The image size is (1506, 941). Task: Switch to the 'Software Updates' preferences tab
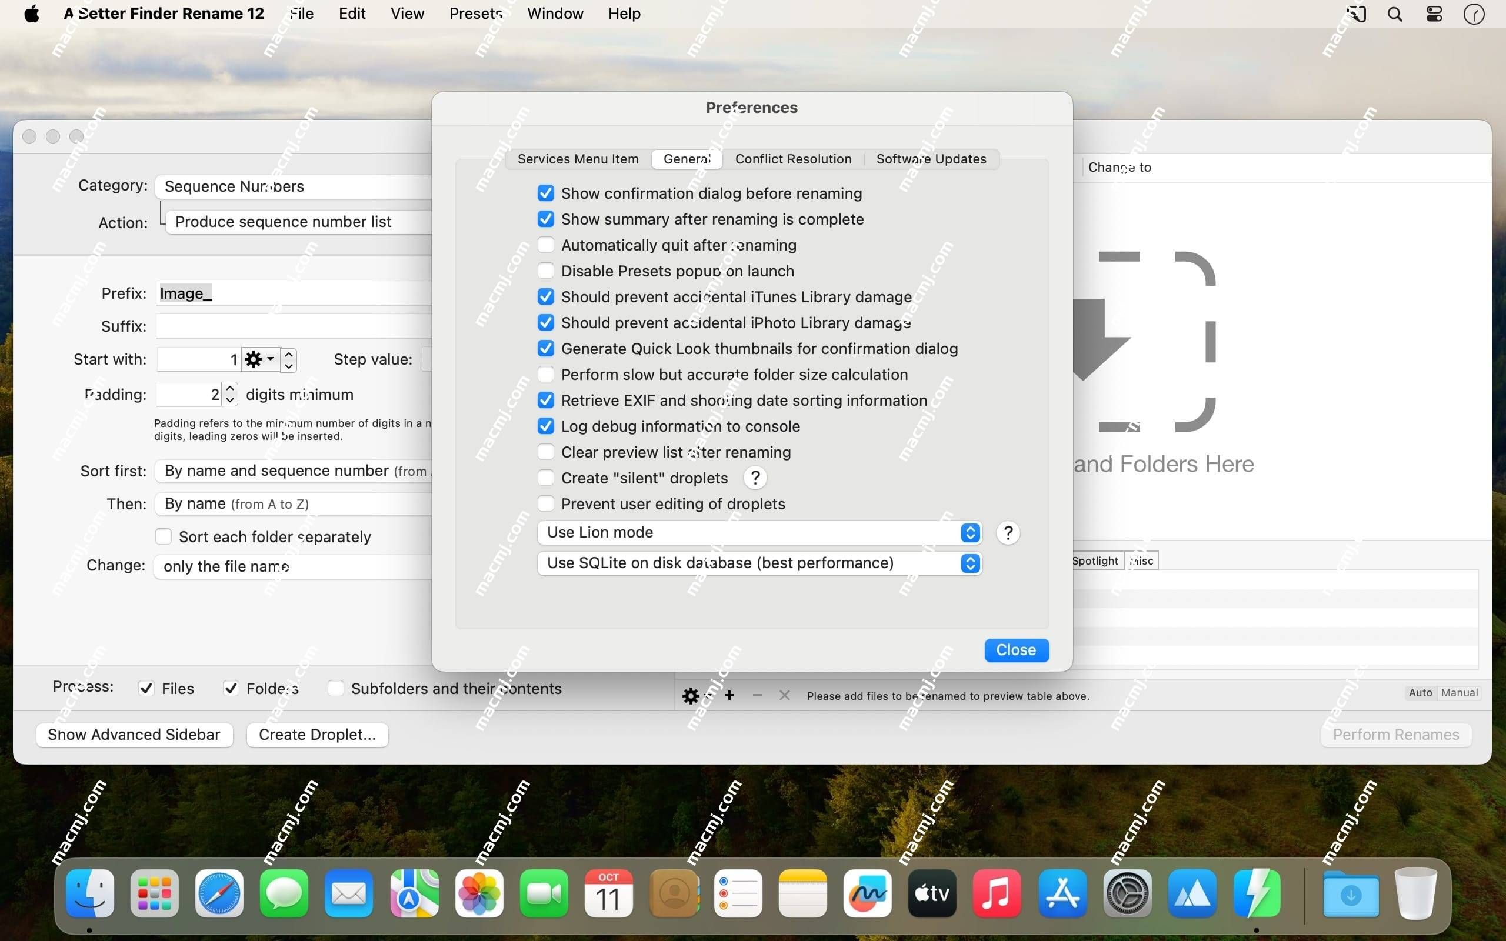(930, 158)
